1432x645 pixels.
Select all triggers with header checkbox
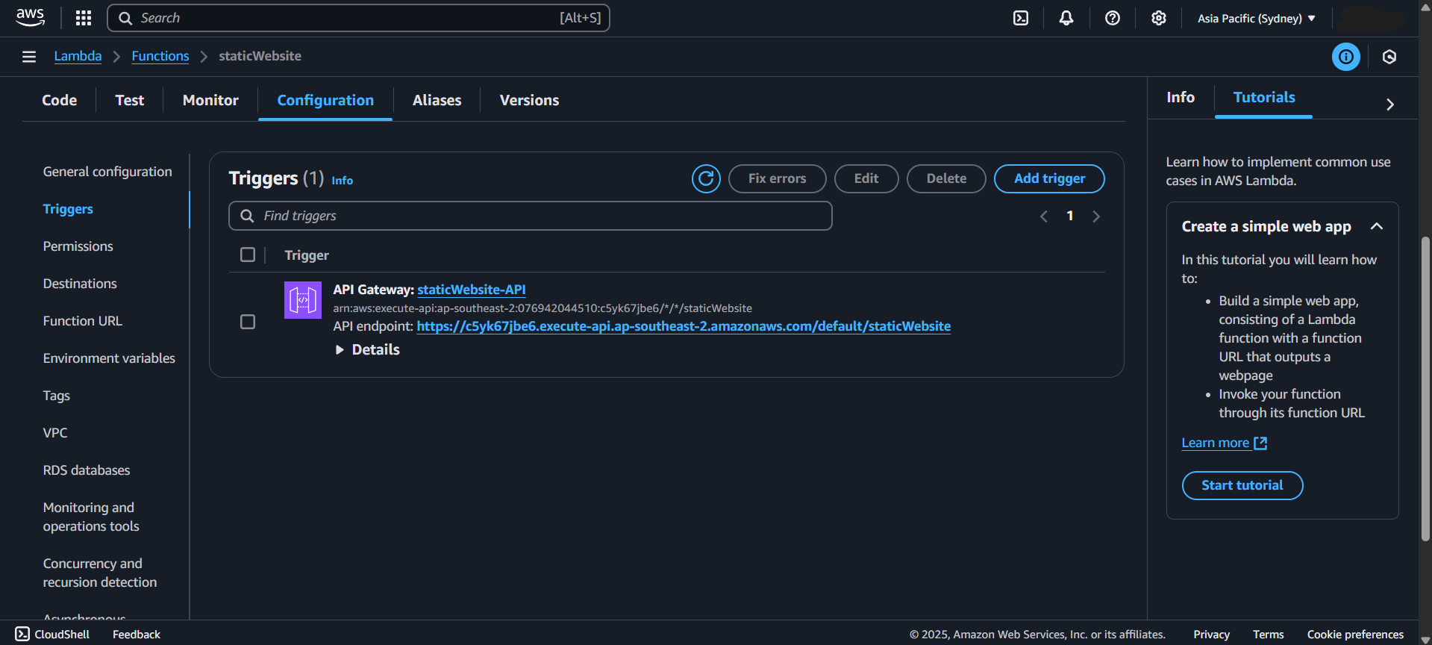click(x=248, y=255)
